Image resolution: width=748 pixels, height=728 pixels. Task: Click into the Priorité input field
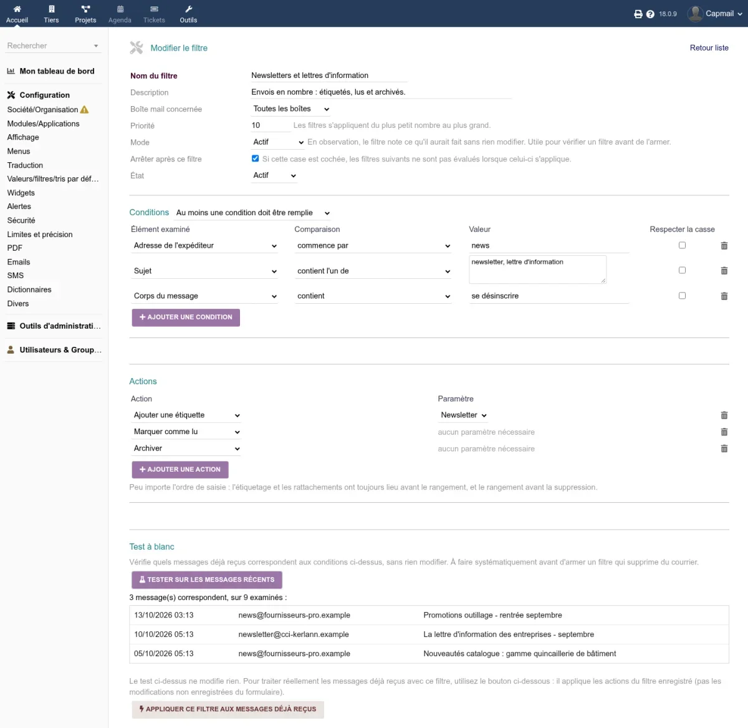pos(271,125)
